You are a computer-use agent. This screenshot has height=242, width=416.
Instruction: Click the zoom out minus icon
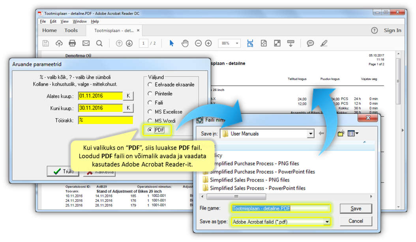point(198,43)
